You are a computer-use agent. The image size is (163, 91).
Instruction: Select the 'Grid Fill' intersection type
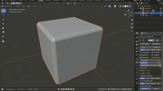coord(145,89)
